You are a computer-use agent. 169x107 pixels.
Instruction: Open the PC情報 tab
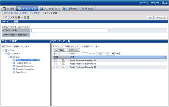(8, 8)
